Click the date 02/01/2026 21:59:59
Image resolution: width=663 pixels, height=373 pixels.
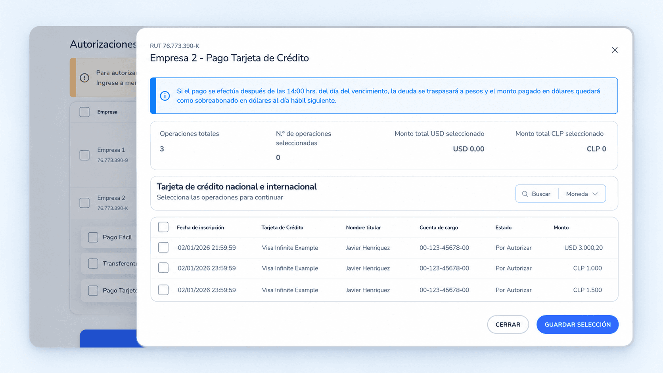click(207, 248)
